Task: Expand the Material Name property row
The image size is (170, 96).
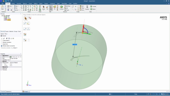Action: (1, 63)
